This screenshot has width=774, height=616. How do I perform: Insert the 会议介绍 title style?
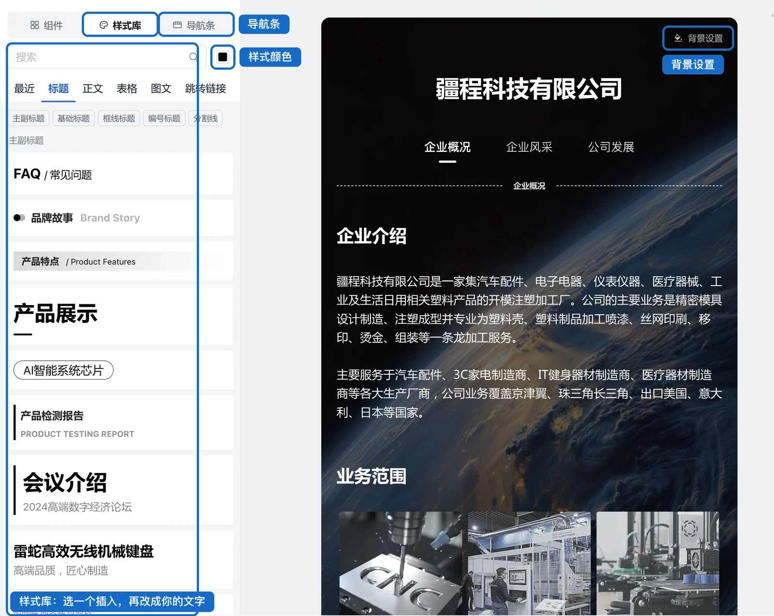tap(120, 490)
